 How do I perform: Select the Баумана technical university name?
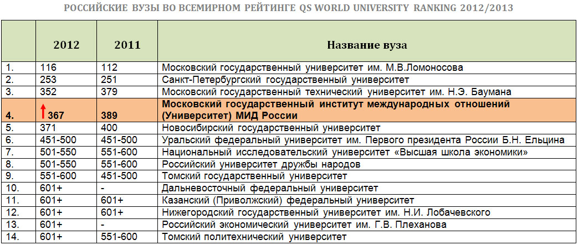click(336, 91)
